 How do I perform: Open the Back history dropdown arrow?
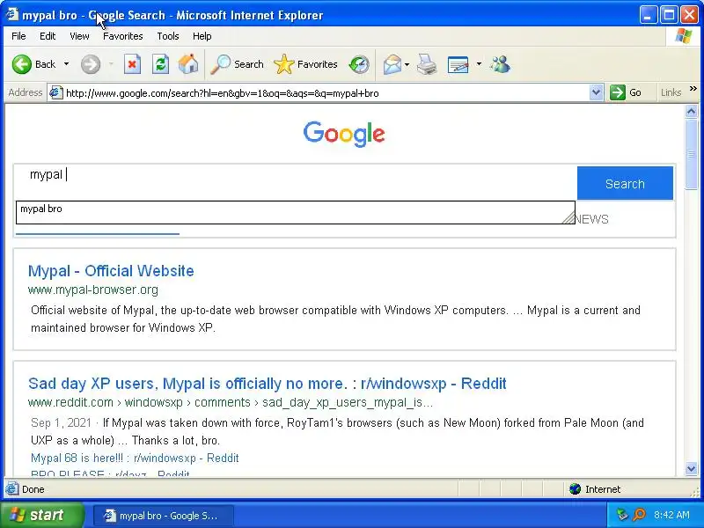[67, 64]
